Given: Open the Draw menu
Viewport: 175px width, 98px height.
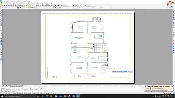Looking at the screenshot, I should click(26, 3).
